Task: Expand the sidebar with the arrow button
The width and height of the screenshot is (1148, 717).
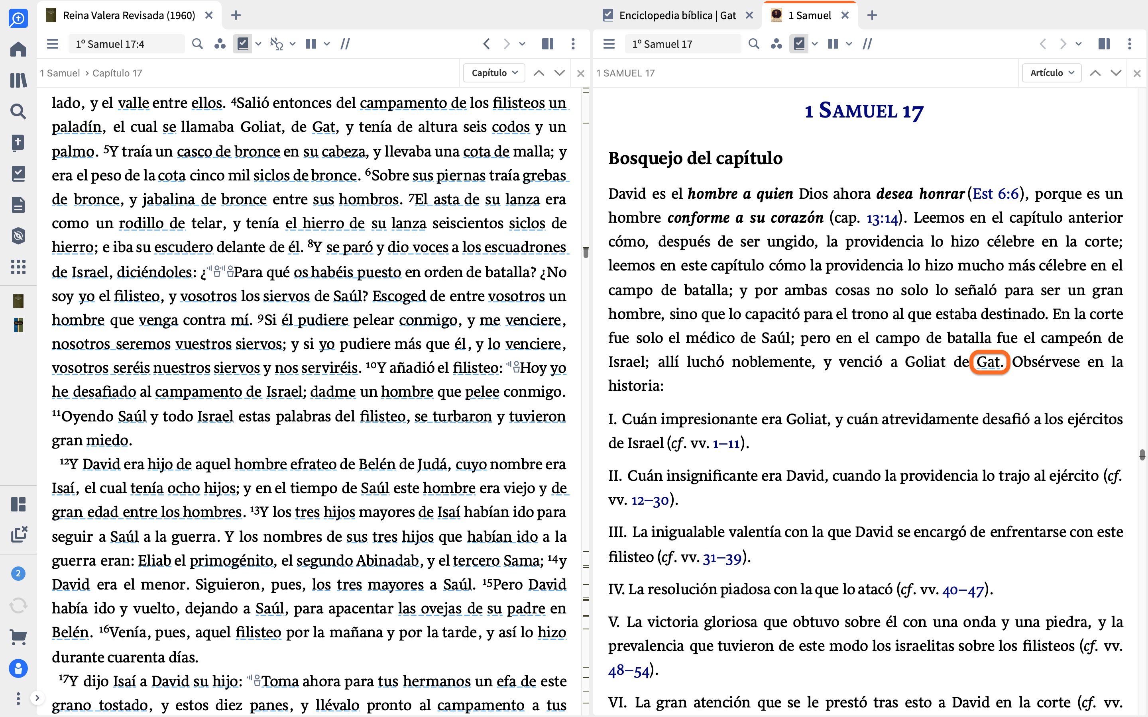Action: [37, 697]
